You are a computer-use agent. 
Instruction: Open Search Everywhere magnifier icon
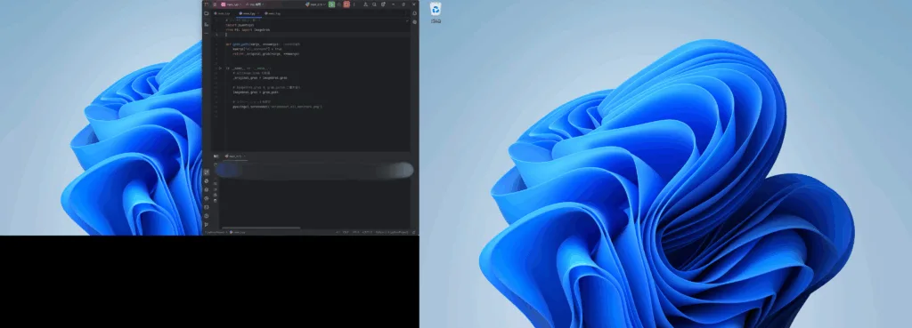click(x=374, y=4)
